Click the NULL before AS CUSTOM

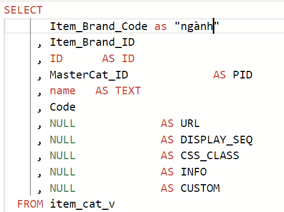click(63, 188)
